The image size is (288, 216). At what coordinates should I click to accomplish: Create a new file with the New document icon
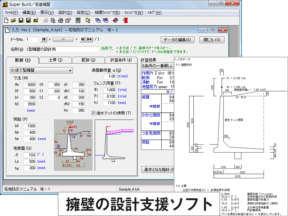tap(6, 20)
